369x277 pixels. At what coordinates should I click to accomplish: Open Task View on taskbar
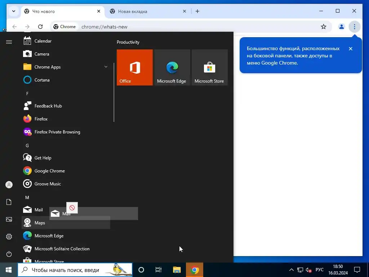pyautogui.click(x=159, y=270)
